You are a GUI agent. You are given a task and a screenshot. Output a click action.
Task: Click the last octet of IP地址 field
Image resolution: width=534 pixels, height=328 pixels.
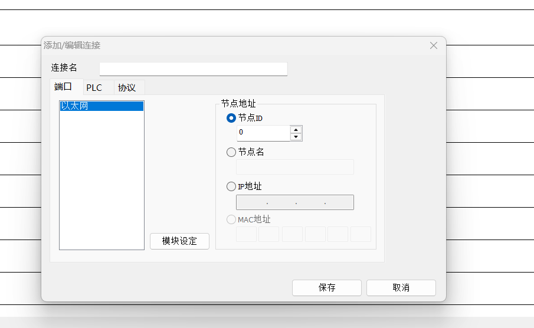pyautogui.click(x=339, y=202)
